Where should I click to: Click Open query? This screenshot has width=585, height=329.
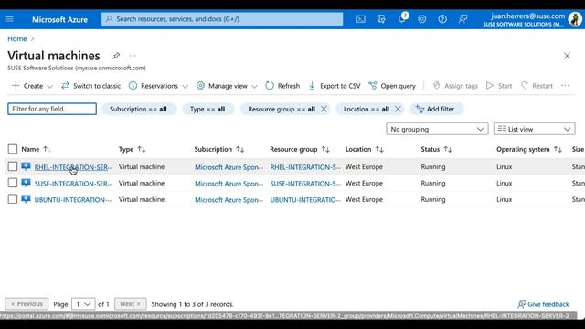click(392, 86)
